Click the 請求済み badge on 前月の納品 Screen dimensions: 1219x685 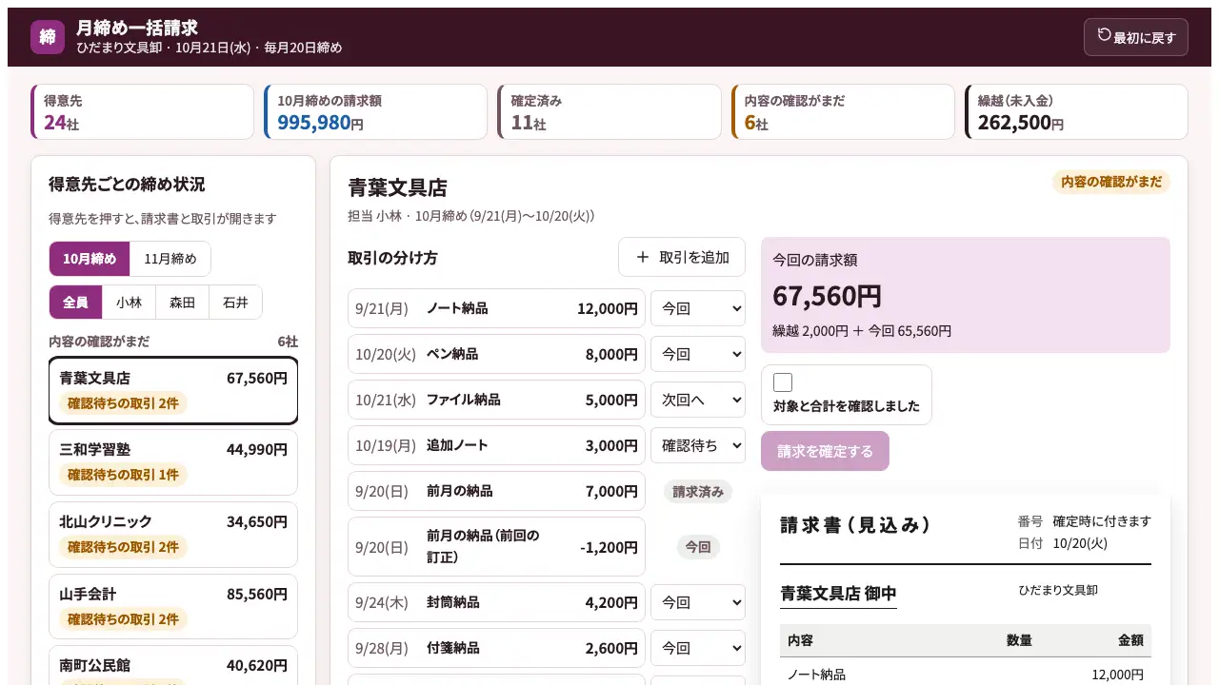tap(698, 492)
